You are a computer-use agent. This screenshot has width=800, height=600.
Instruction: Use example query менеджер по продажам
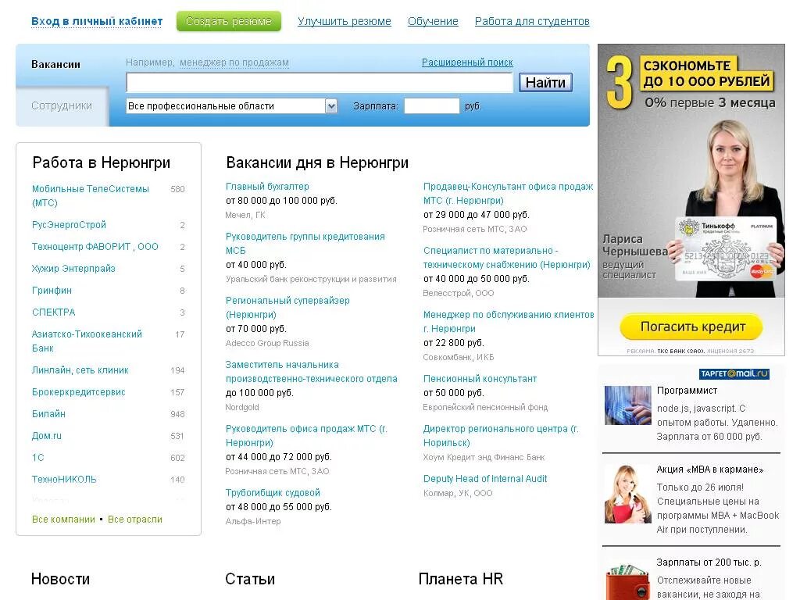(x=234, y=62)
